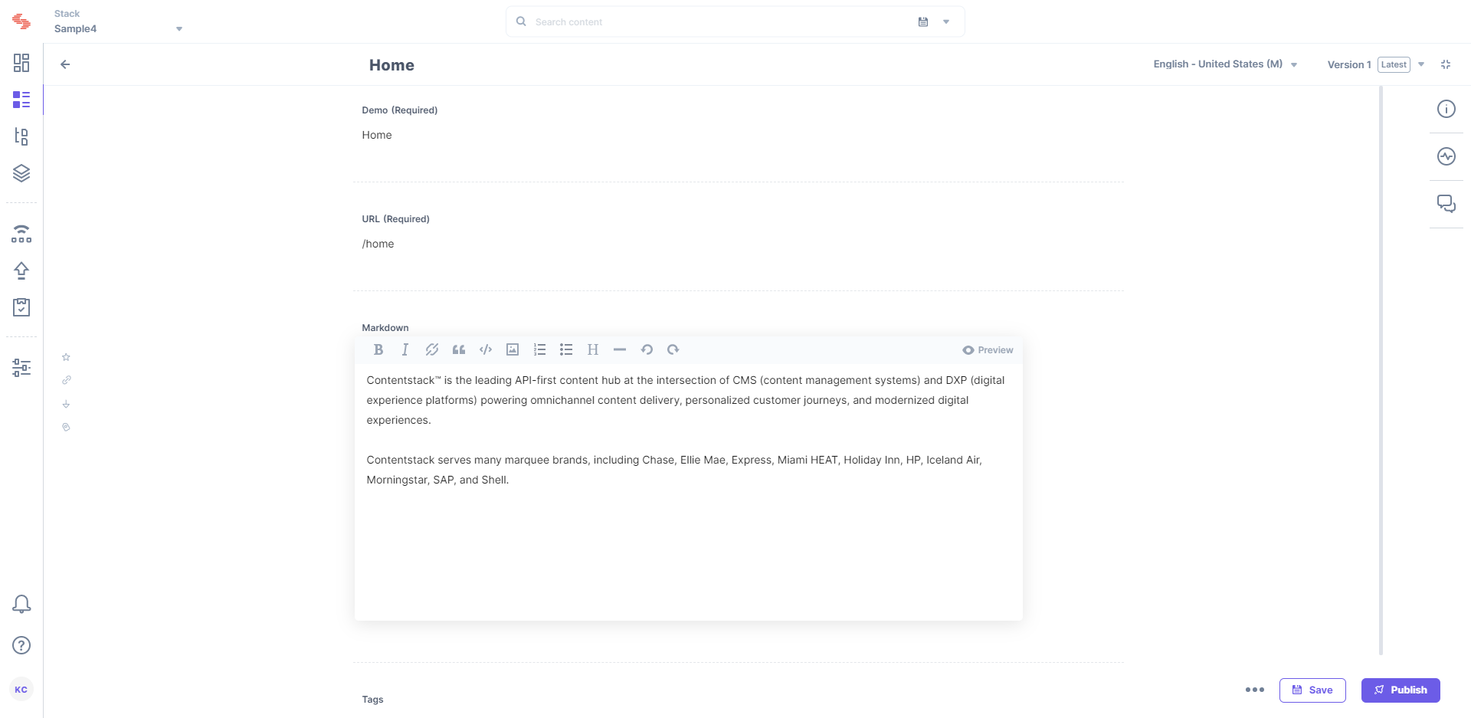Click the Save button
This screenshot has height=718, width=1471.
coord(1312,690)
